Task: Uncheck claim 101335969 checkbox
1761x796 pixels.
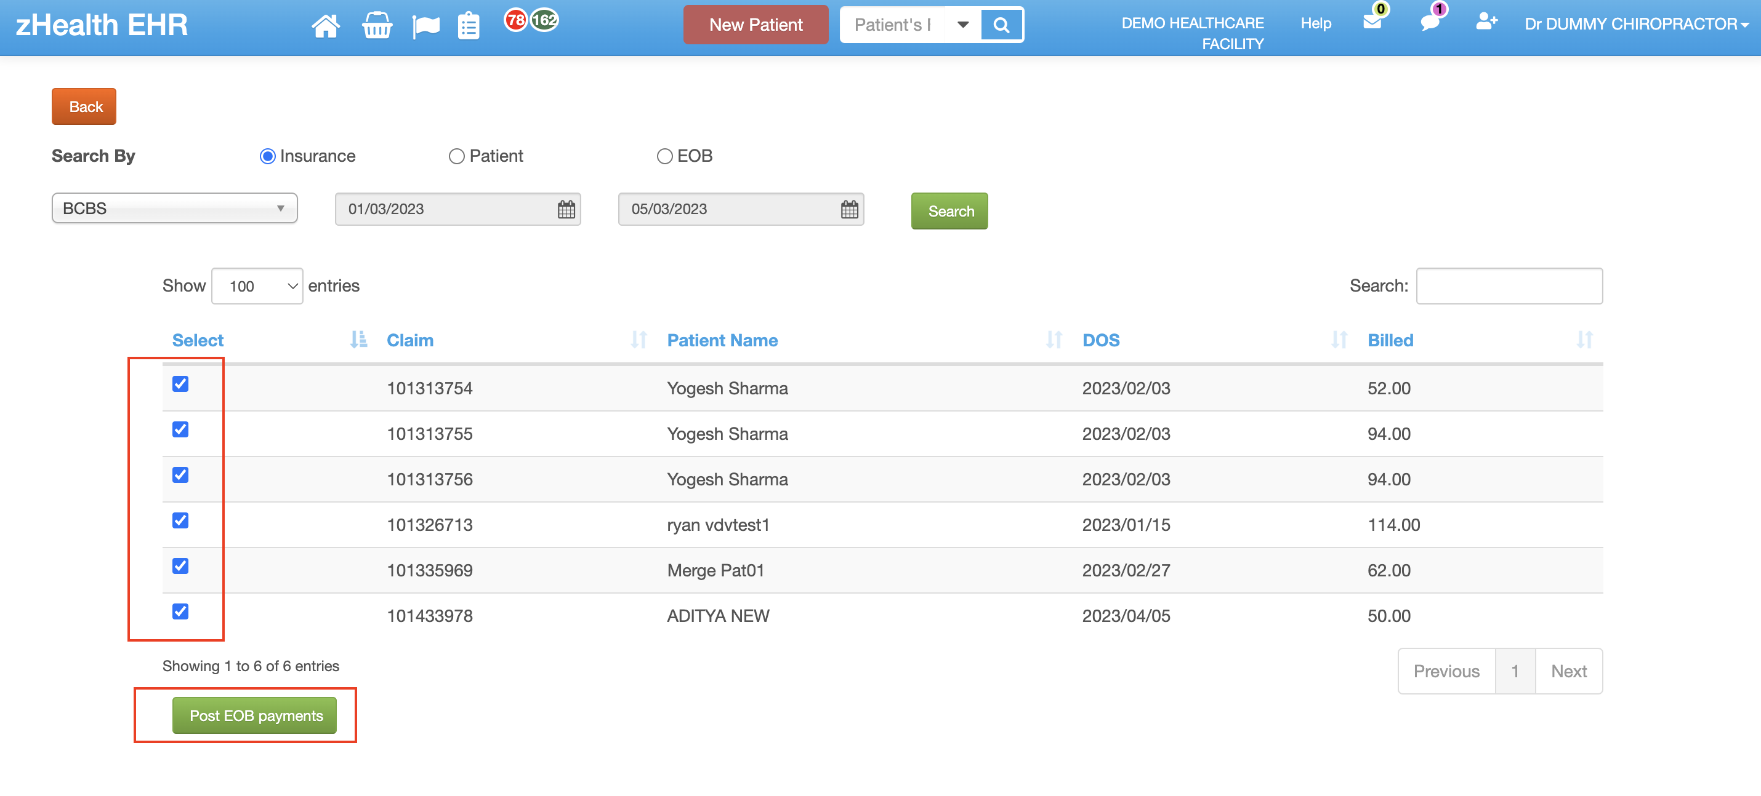Action: 180,566
